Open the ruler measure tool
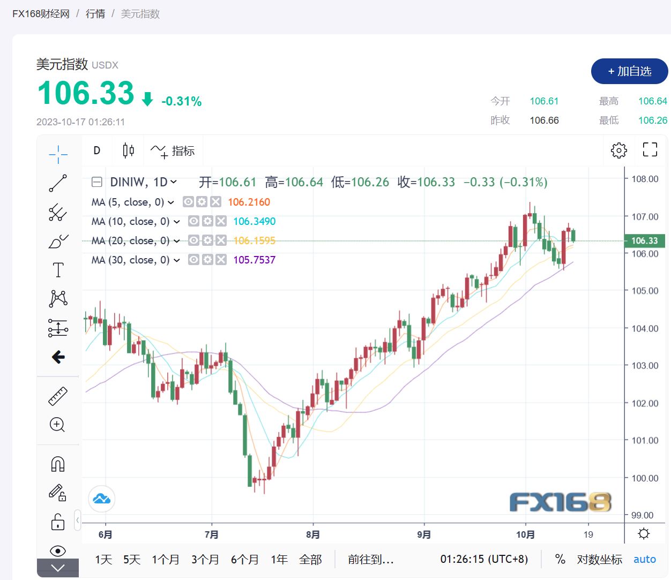The height and width of the screenshot is (580, 671). (x=58, y=396)
